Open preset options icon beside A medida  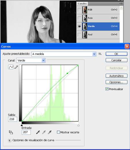tap(100, 54)
